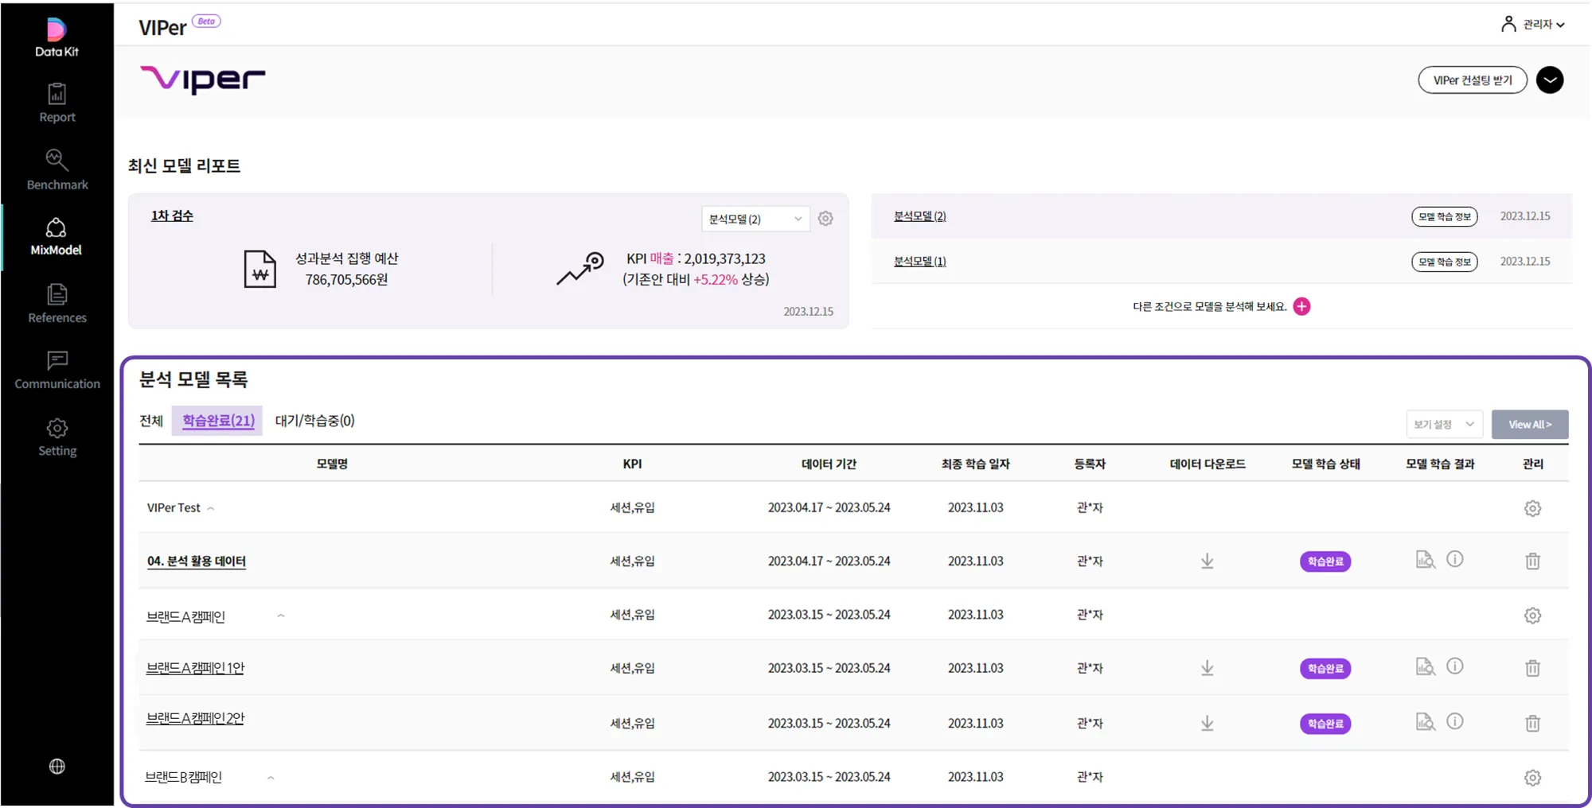Open Report in the sidebar
The height and width of the screenshot is (808, 1592).
[57, 103]
